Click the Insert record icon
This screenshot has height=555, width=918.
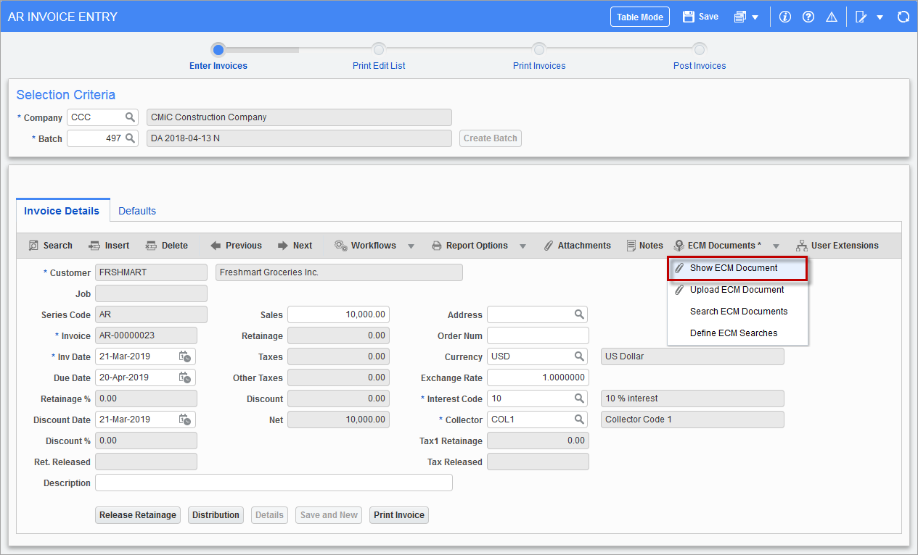click(94, 245)
